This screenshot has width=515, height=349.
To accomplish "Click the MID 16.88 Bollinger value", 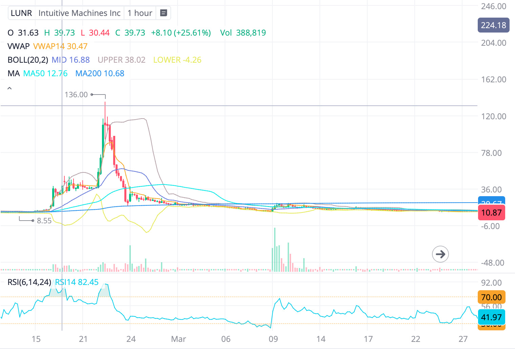I will click(x=70, y=60).
